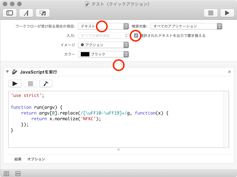Toggle the library sidebar button in toolbar
The image size is (237, 177).
coord(10,13)
